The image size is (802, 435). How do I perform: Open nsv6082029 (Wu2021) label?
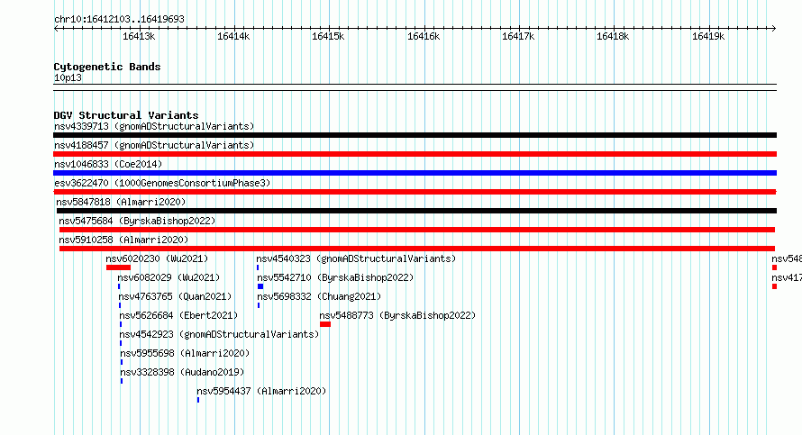169,277
